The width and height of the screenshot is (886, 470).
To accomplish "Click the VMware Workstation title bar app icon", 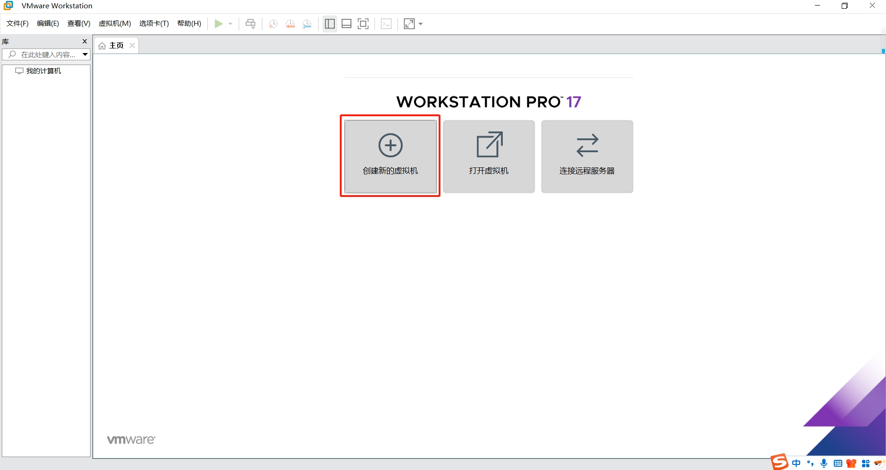I will [8, 6].
